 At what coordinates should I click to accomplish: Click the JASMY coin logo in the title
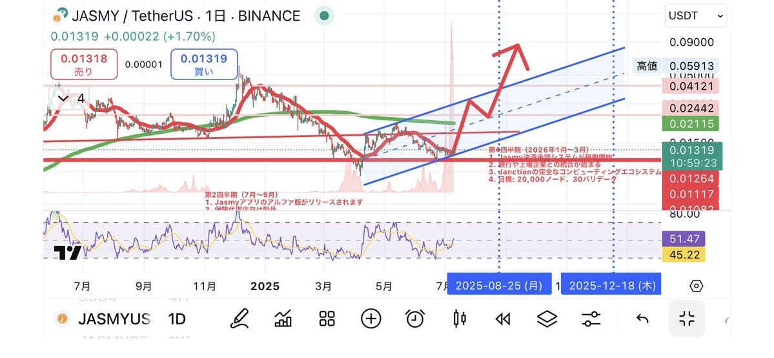(x=60, y=16)
